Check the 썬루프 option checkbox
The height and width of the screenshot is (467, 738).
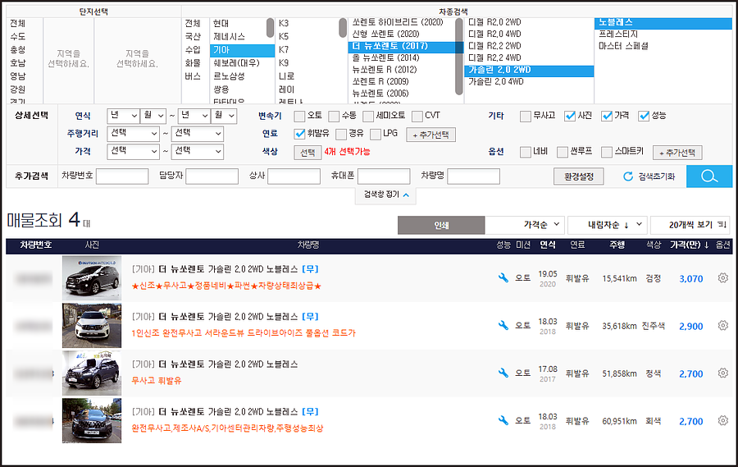click(563, 152)
